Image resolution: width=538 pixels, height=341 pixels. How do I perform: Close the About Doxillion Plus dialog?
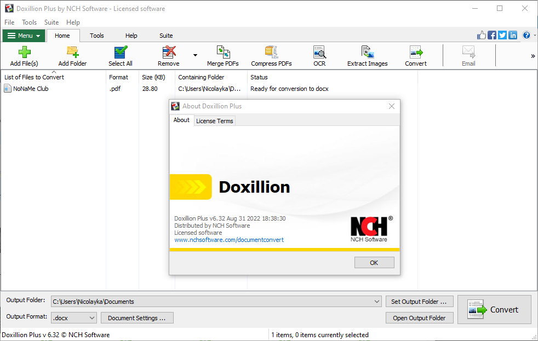click(392, 106)
